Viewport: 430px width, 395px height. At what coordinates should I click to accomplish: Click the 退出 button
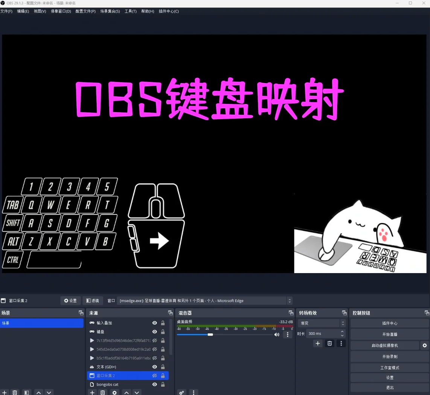390,387
